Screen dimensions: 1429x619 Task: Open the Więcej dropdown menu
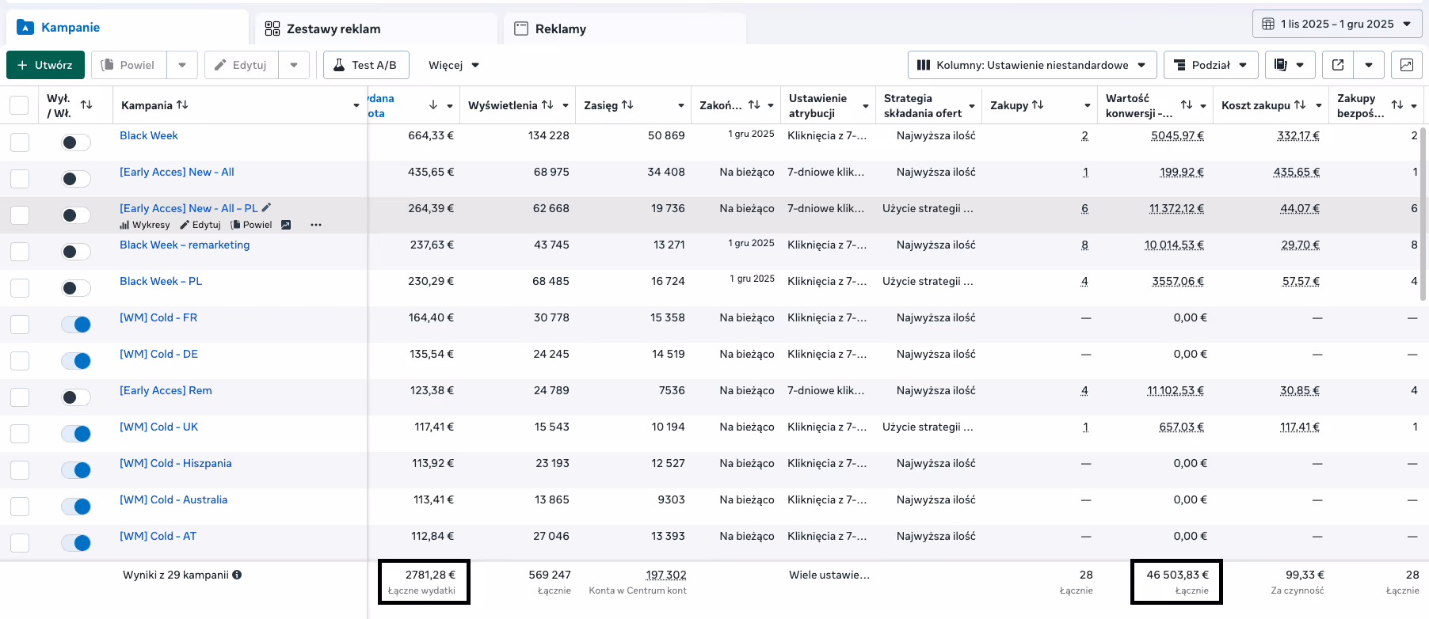point(454,65)
